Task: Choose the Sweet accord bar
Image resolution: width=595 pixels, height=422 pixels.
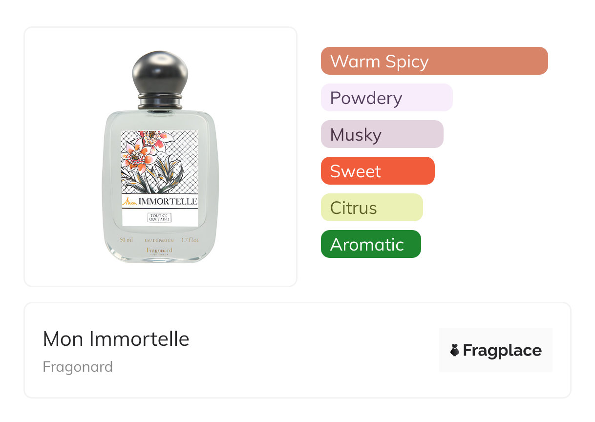Action: (377, 171)
